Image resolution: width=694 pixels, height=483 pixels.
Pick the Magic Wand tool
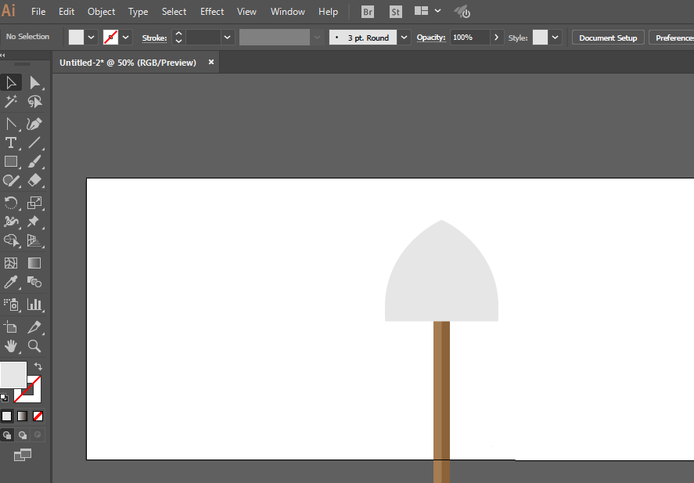(x=11, y=102)
